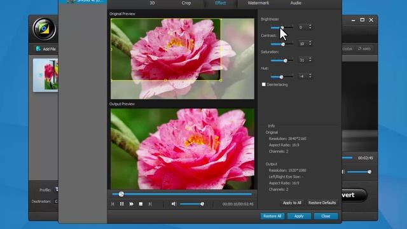407x229 pixels.
Task: Click the Output Preview image
Action: pos(183,149)
